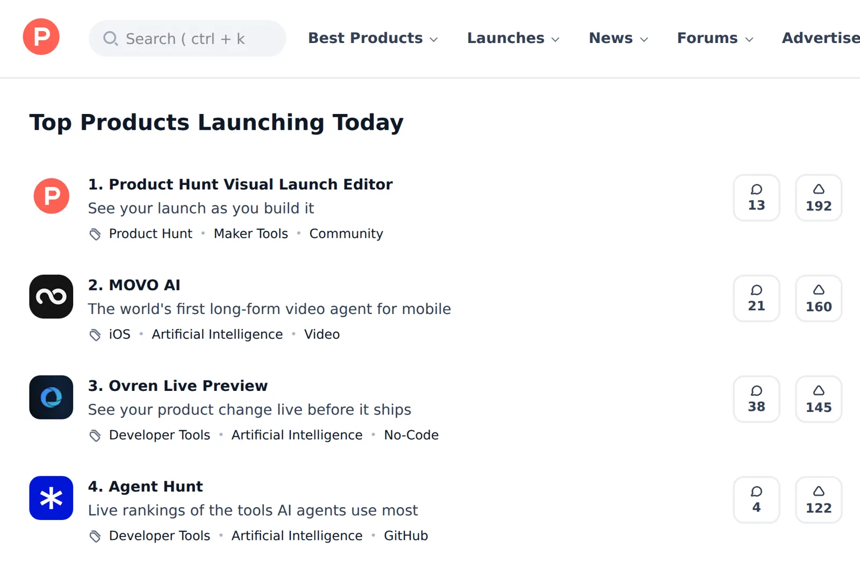Screen dimensions: 860x563
Task: Select Artificial Intelligence tag under MOVO AI
Action: (217, 334)
